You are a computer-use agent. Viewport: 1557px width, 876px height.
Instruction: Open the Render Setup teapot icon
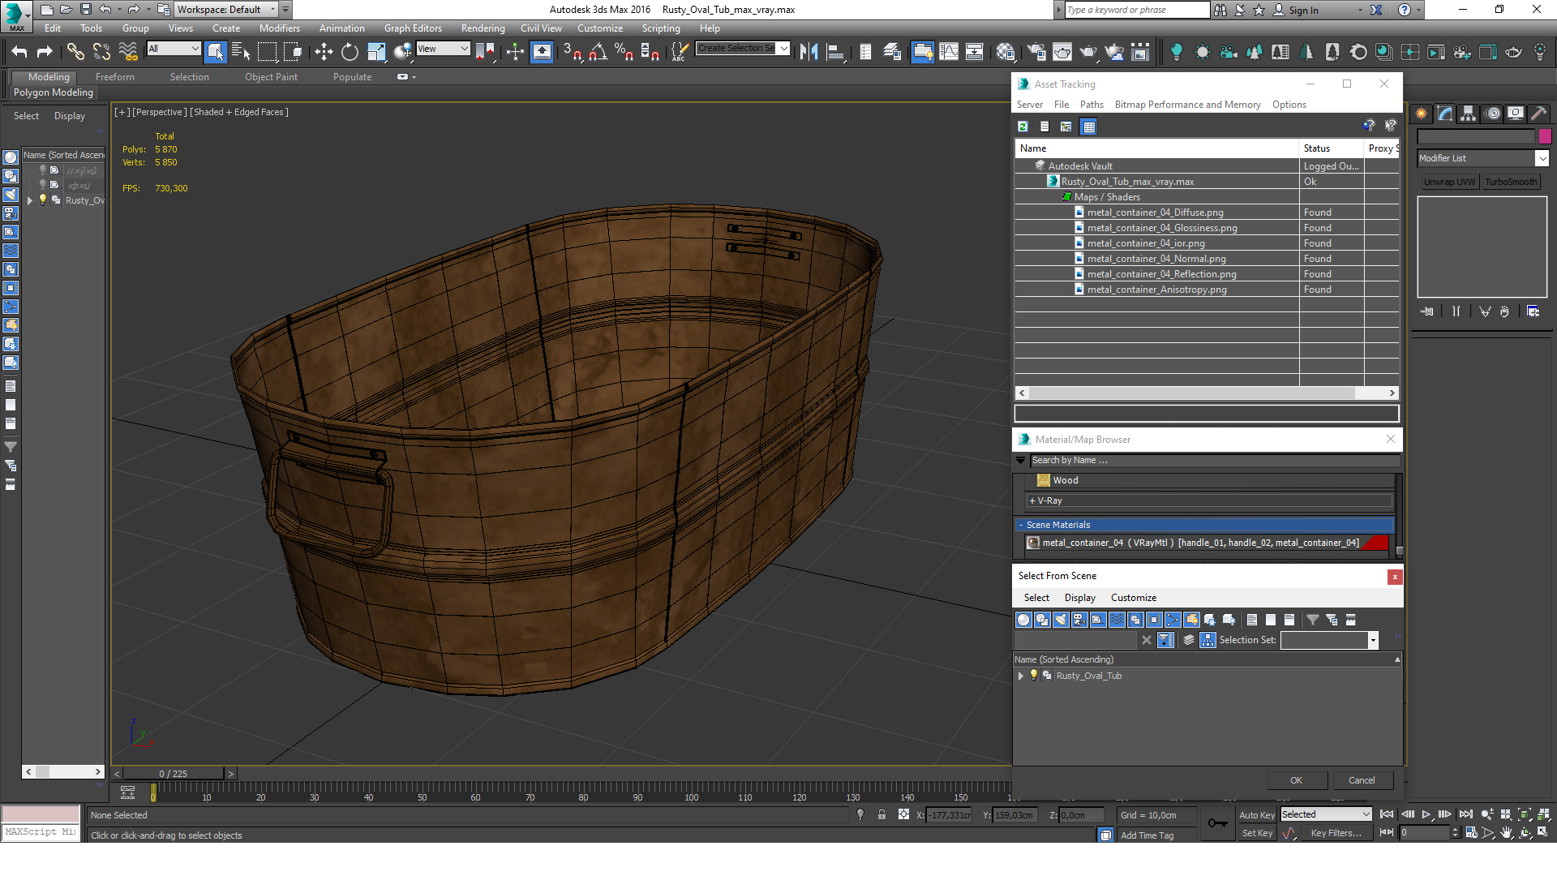click(x=1036, y=52)
